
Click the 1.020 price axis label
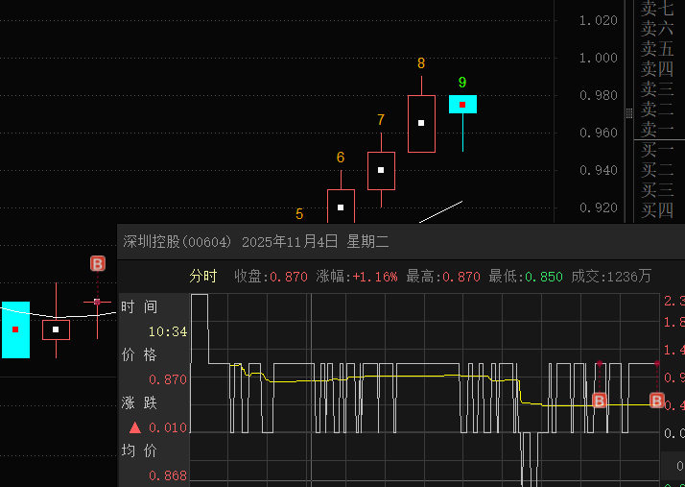tap(598, 20)
